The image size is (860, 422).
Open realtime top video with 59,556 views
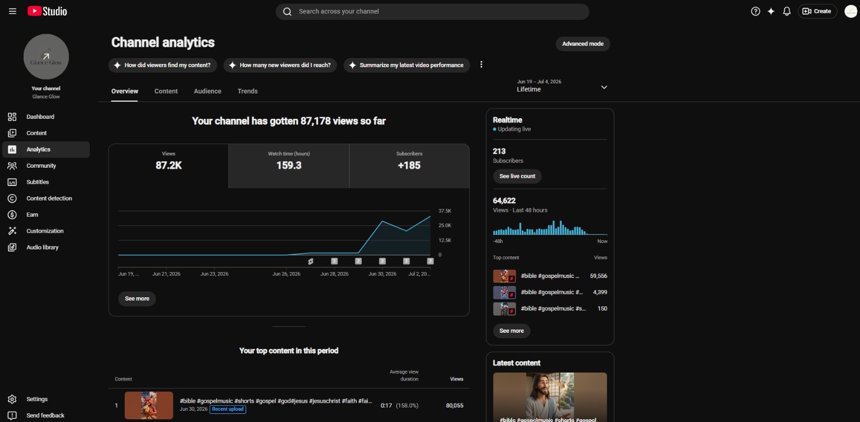tap(550, 276)
